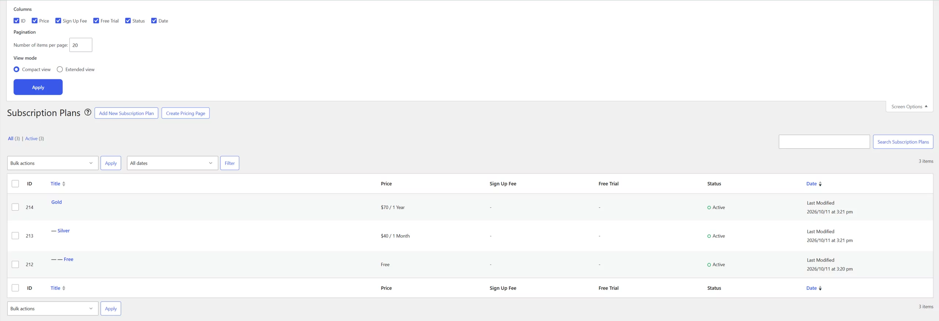939x321 pixels.
Task: Click the Active status of Free row
Action: pos(716,265)
